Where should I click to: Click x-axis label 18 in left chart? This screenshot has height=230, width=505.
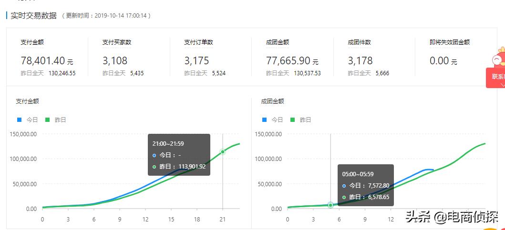(197, 220)
